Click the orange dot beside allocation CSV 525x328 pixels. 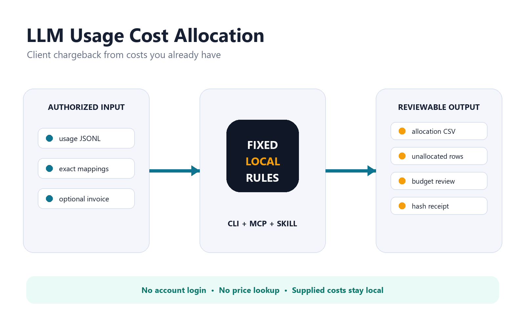coord(402,131)
